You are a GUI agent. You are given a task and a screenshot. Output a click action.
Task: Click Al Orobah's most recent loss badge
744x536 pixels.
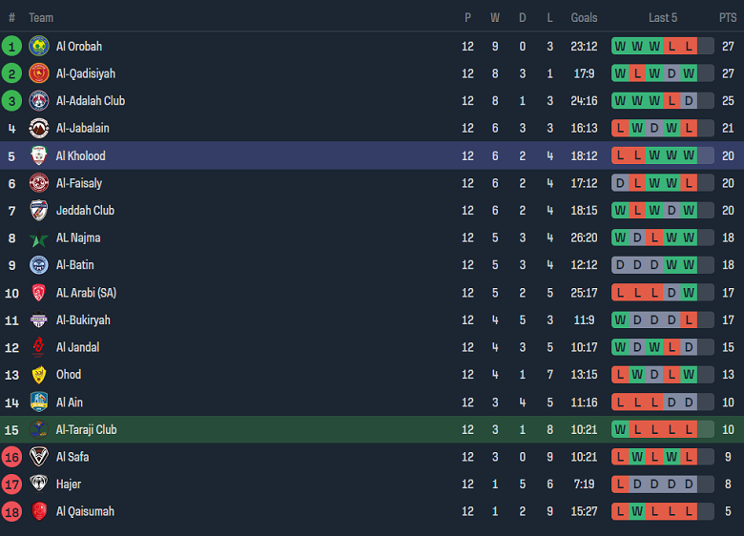(689, 46)
